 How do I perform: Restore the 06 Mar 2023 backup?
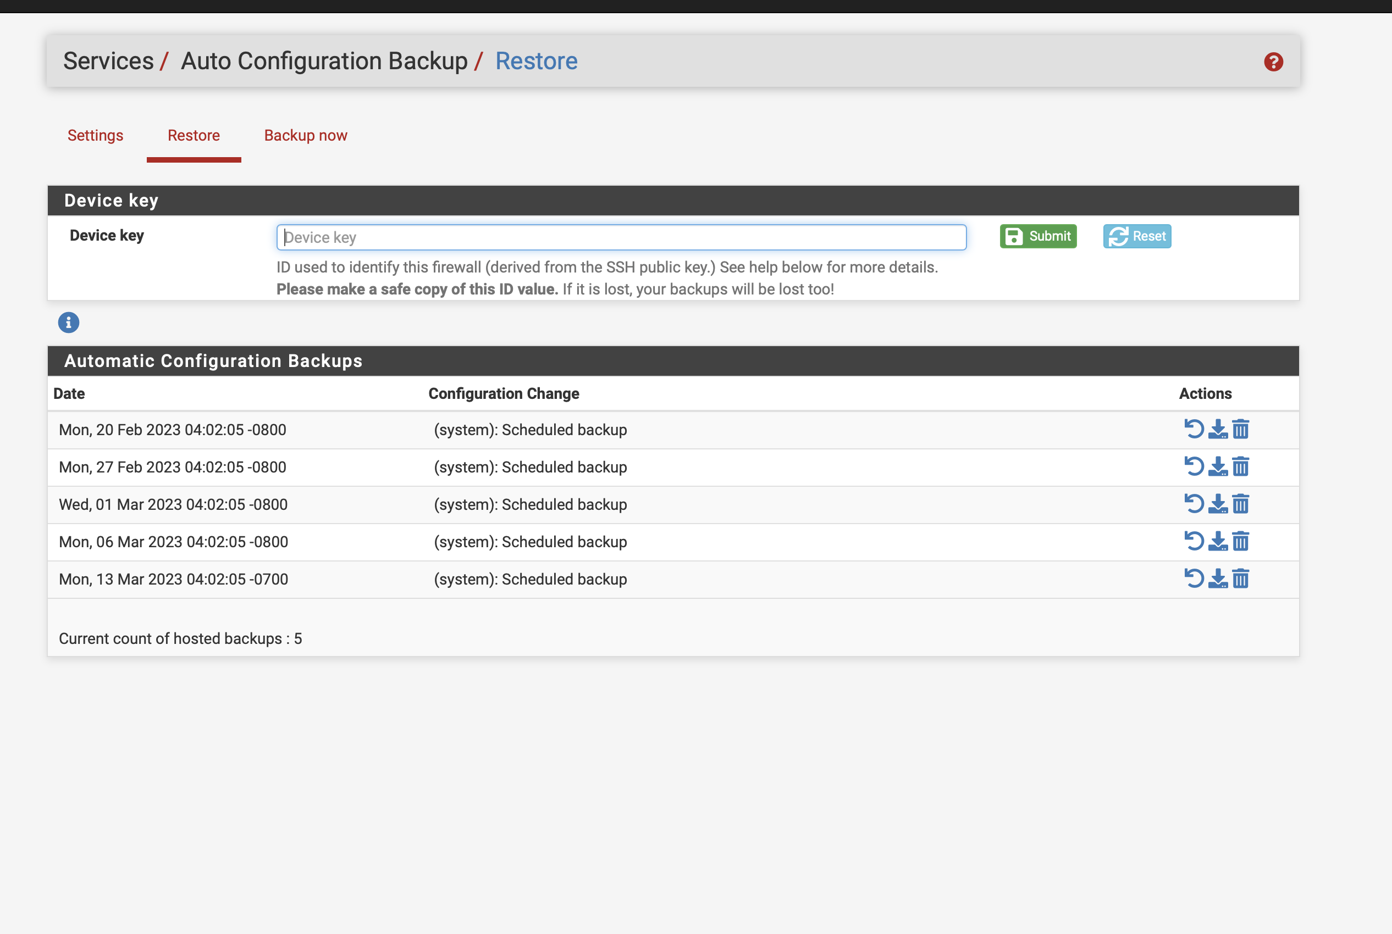point(1194,542)
